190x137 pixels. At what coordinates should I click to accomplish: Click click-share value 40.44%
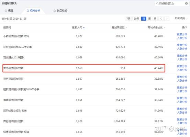pyautogui.click(x=159, y=68)
